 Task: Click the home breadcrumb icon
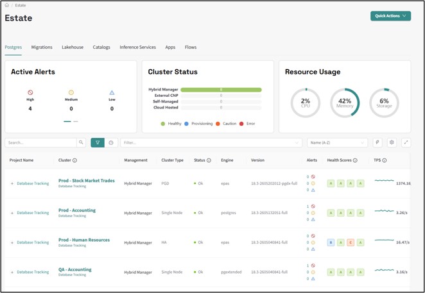tap(7, 5)
